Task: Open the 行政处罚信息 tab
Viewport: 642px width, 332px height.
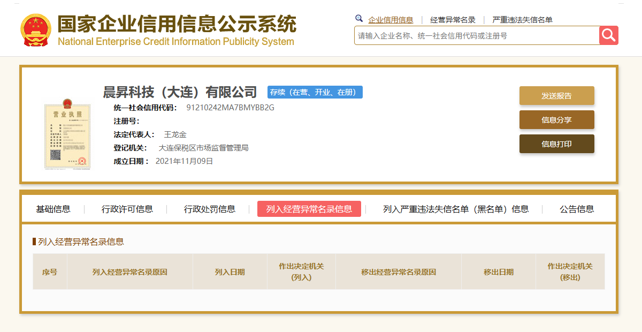Action: 210,209
